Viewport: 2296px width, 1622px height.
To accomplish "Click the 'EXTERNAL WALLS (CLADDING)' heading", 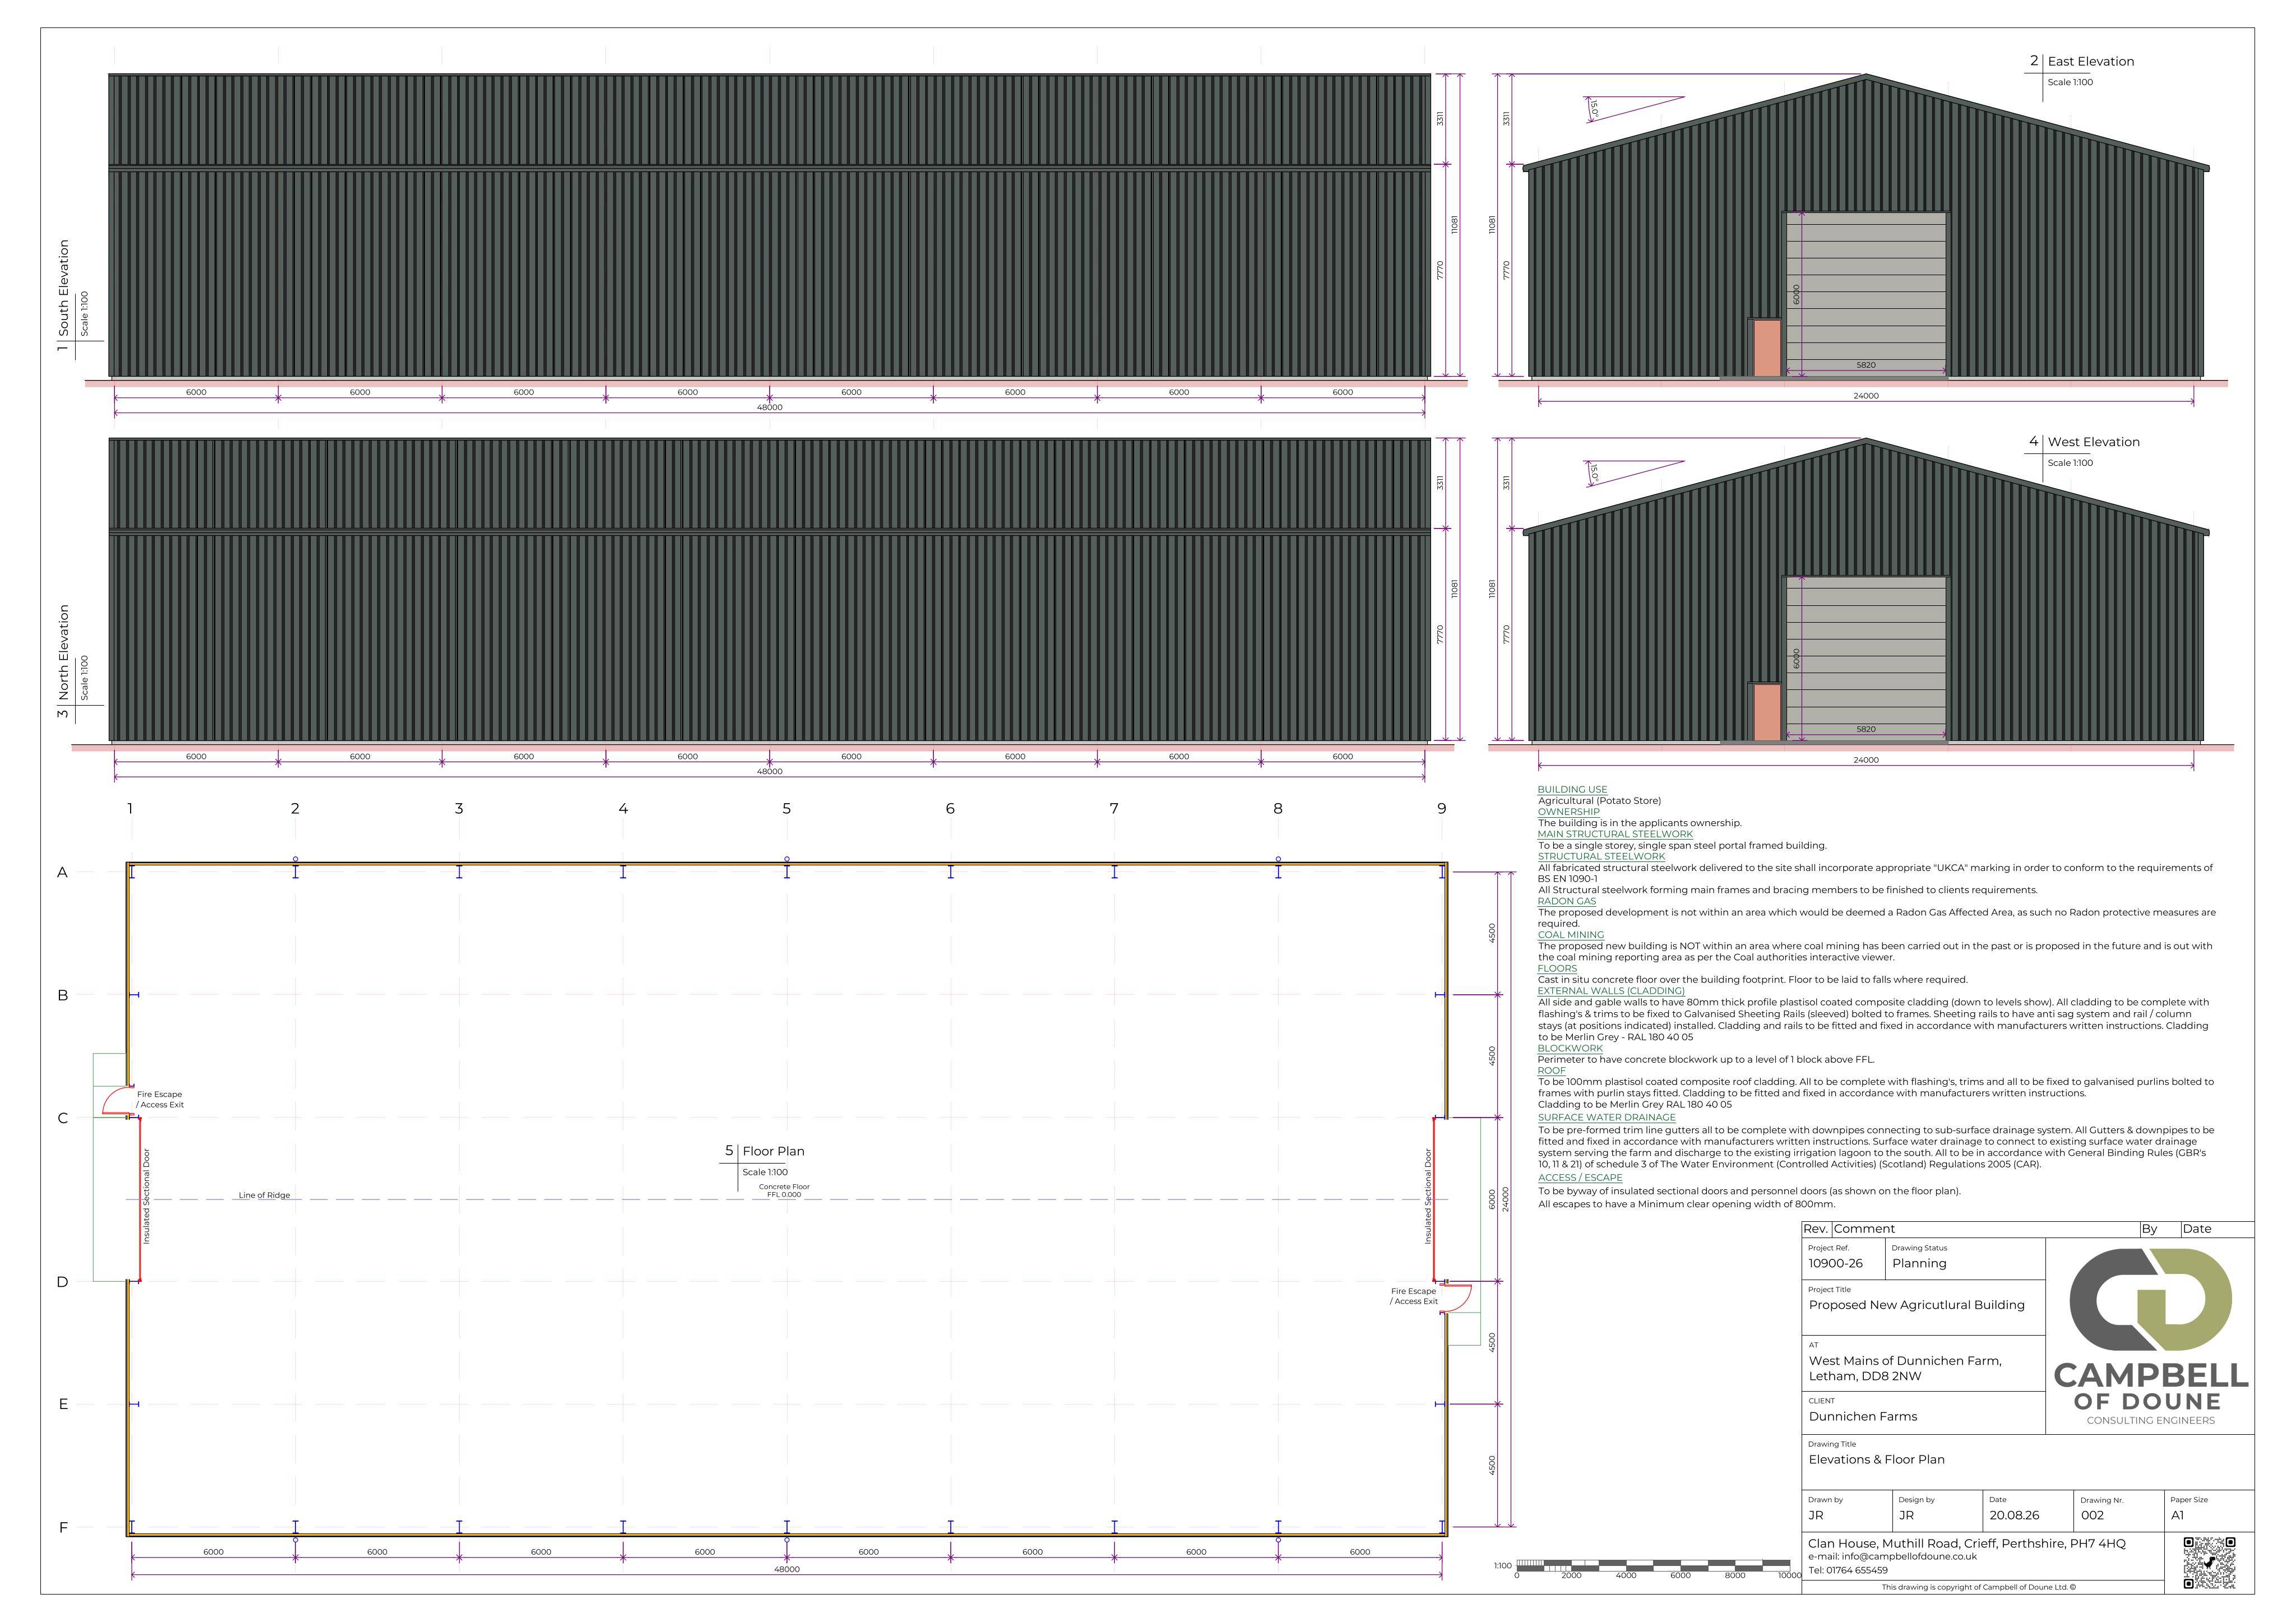I will [1611, 991].
